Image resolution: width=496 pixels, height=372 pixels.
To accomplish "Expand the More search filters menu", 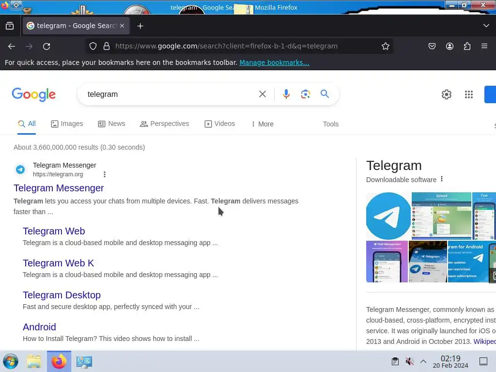I will tap(262, 124).
